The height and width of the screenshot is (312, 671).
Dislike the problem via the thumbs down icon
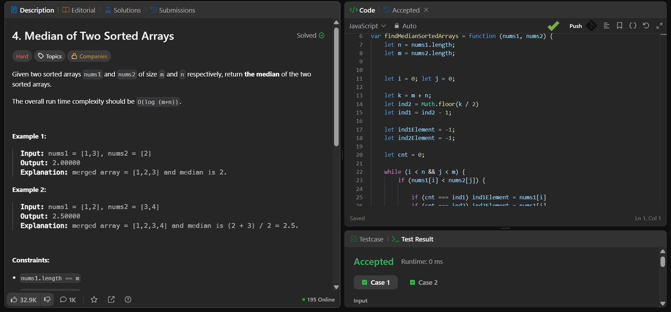click(48, 300)
